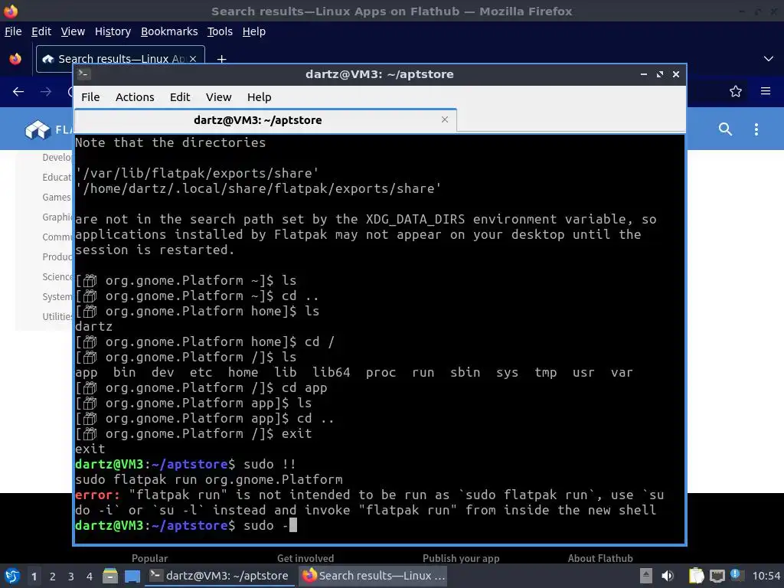This screenshot has height=588, width=784.
Task: Open the file manager from the panel
Action: point(110,576)
